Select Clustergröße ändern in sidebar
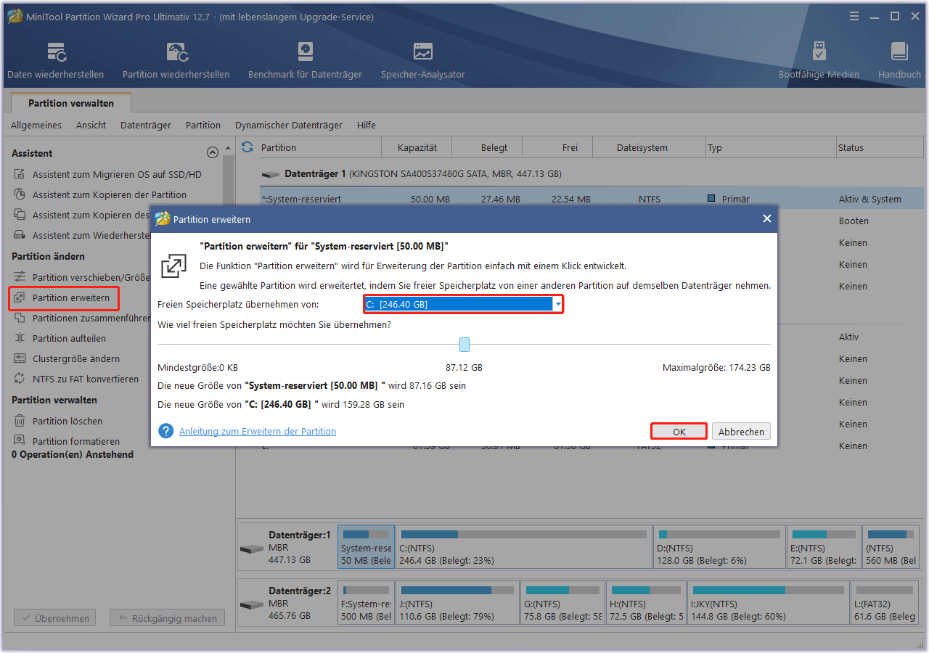929x653 pixels. [x=76, y=358]
